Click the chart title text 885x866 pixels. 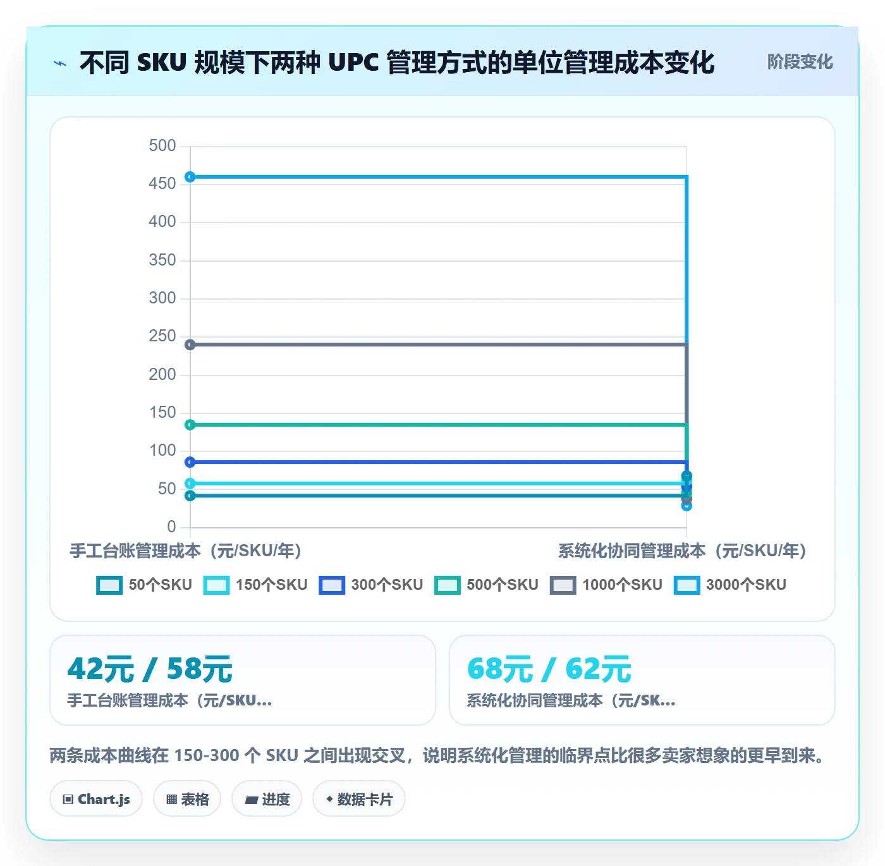click(x=397, y=63)
